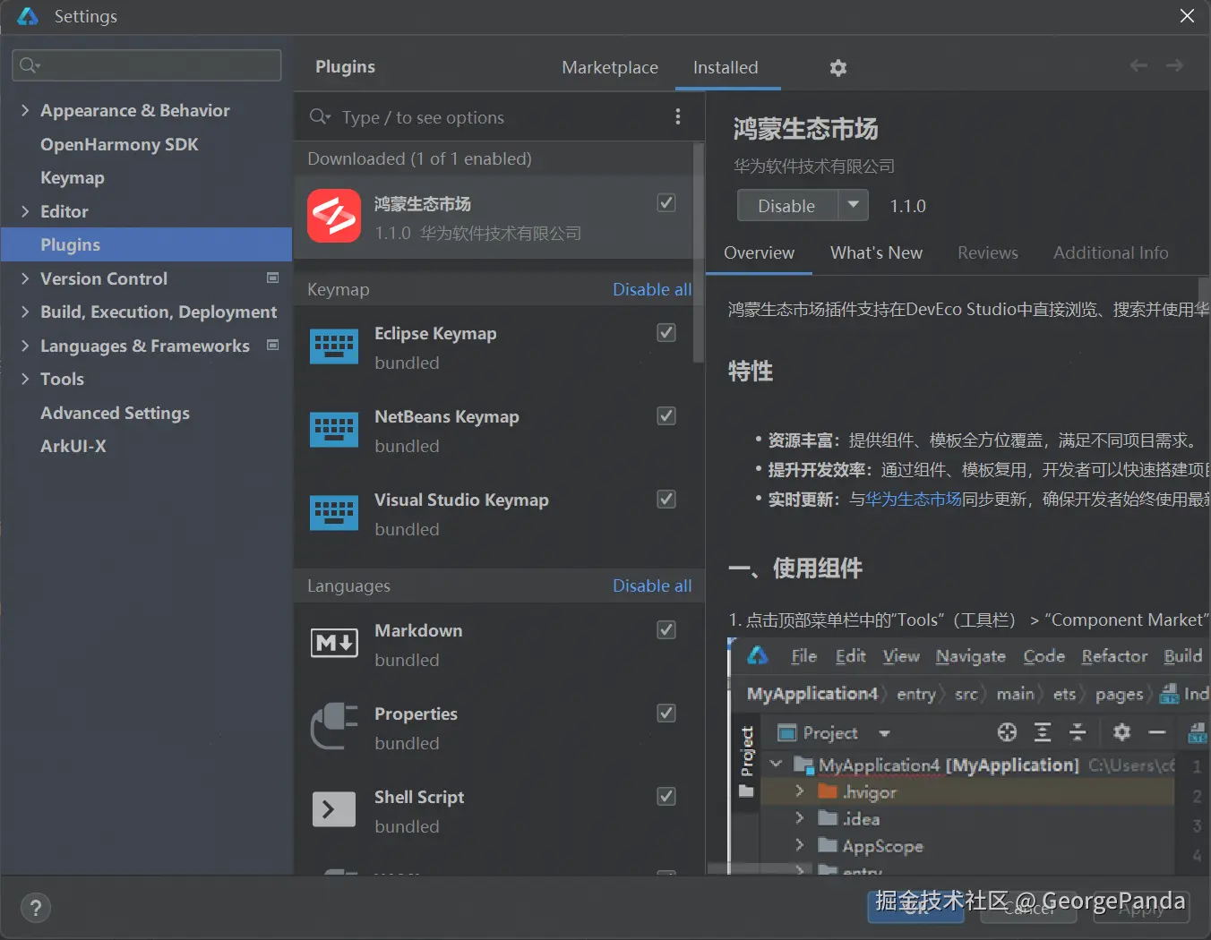Click the 鸿蒙生态市场 plugin red icon

tap(334, 216)
